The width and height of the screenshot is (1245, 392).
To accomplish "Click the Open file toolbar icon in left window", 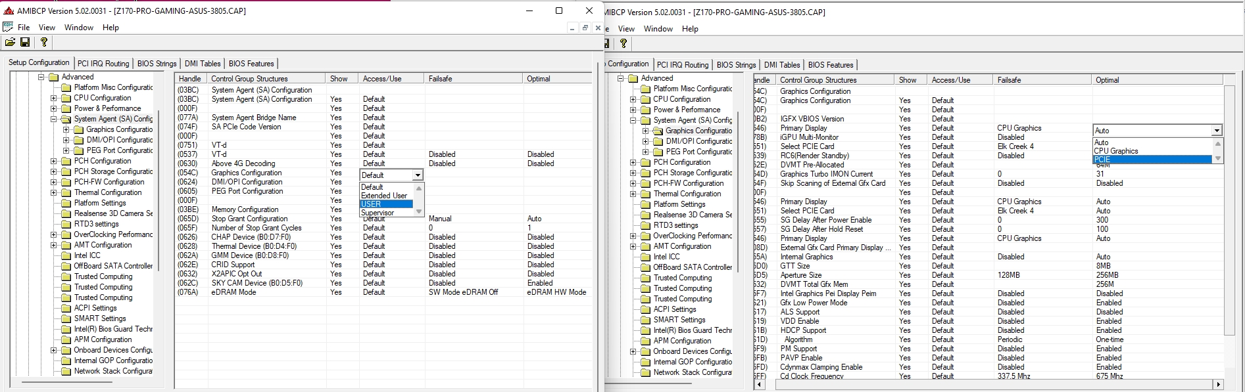I will [10, 42].
